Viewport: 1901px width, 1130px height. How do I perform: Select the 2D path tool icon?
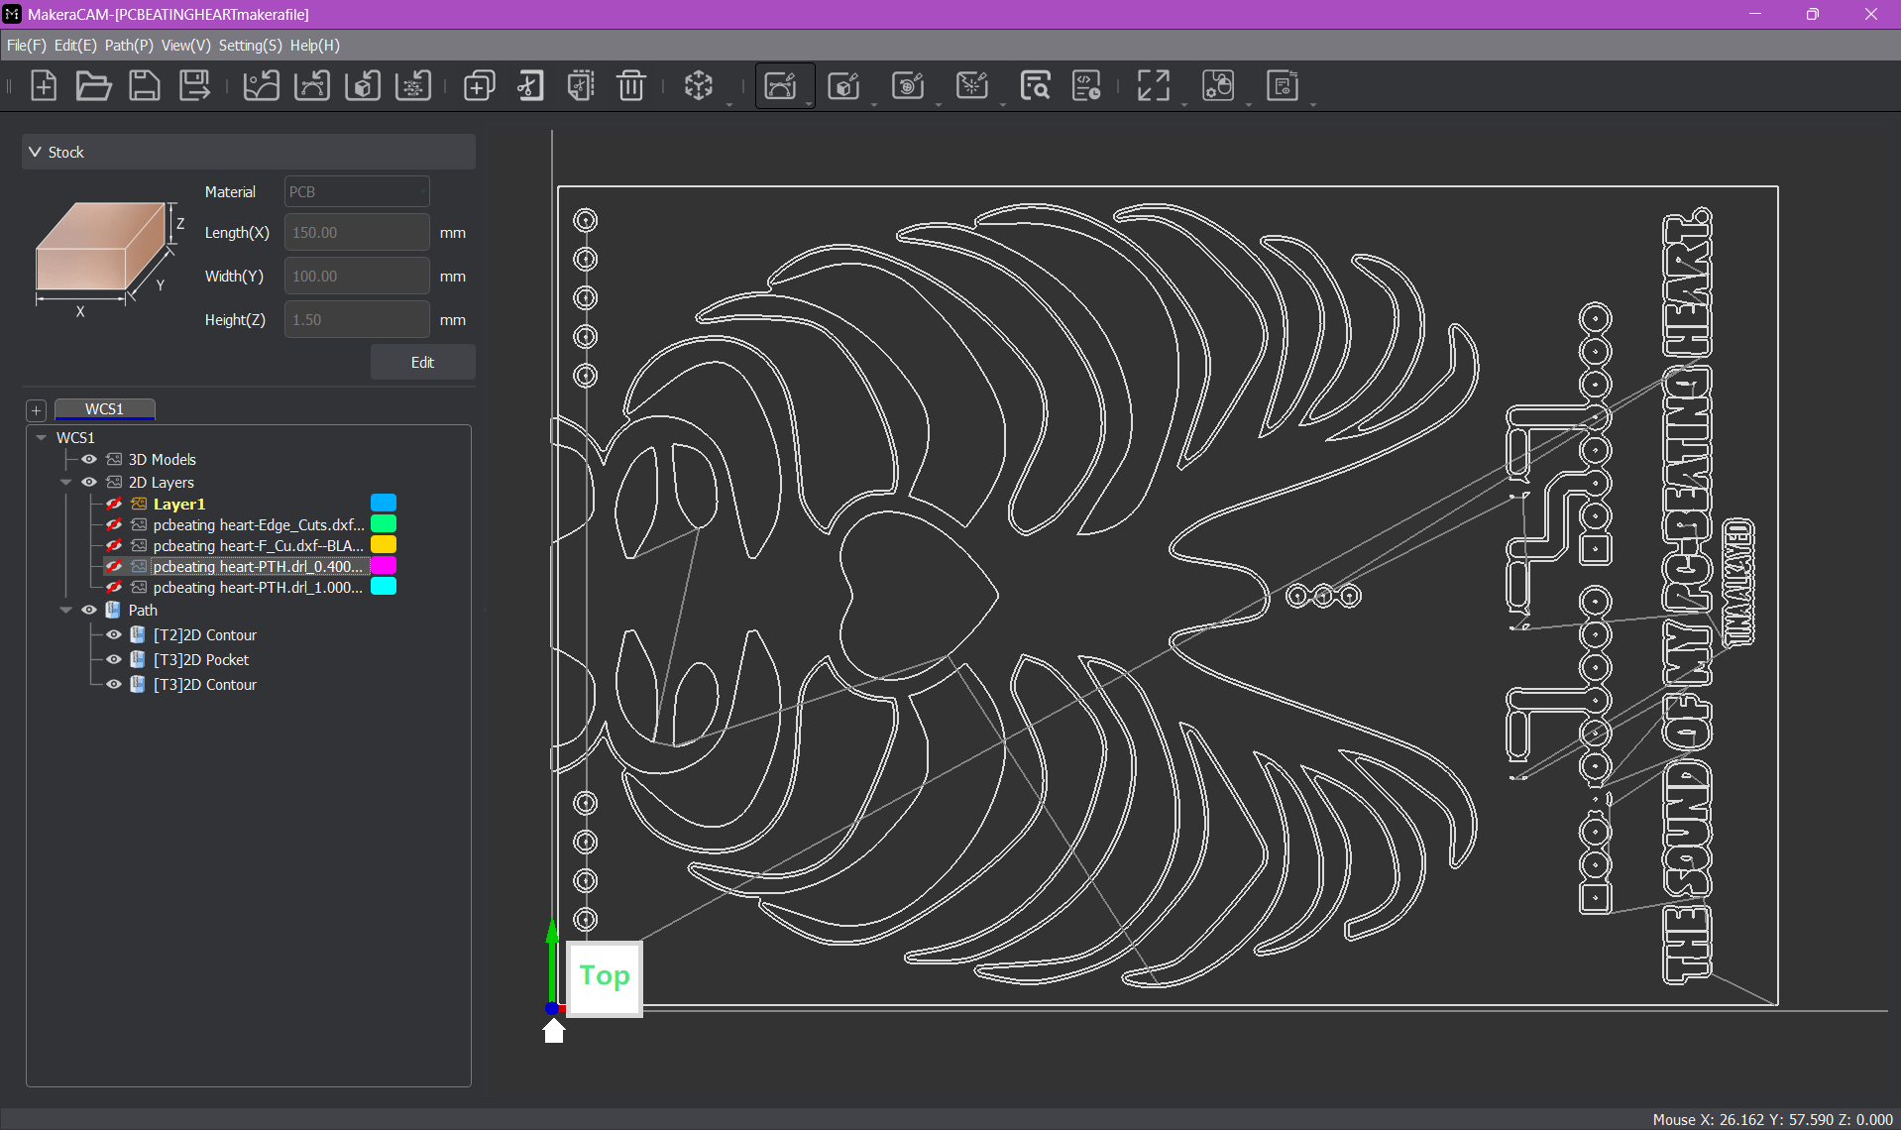[781, 86]
